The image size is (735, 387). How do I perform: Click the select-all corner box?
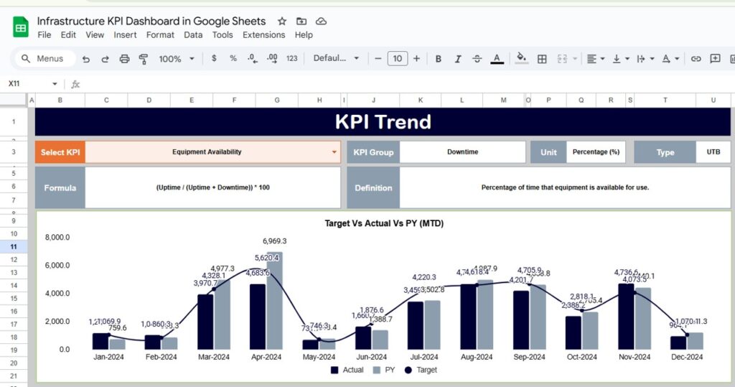[14, 100]
